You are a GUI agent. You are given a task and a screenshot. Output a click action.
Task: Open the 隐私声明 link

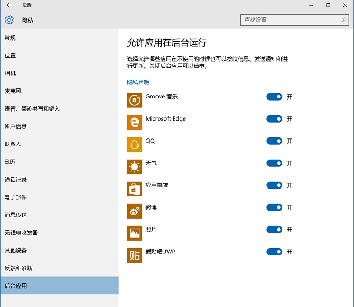tap(138, 82)
